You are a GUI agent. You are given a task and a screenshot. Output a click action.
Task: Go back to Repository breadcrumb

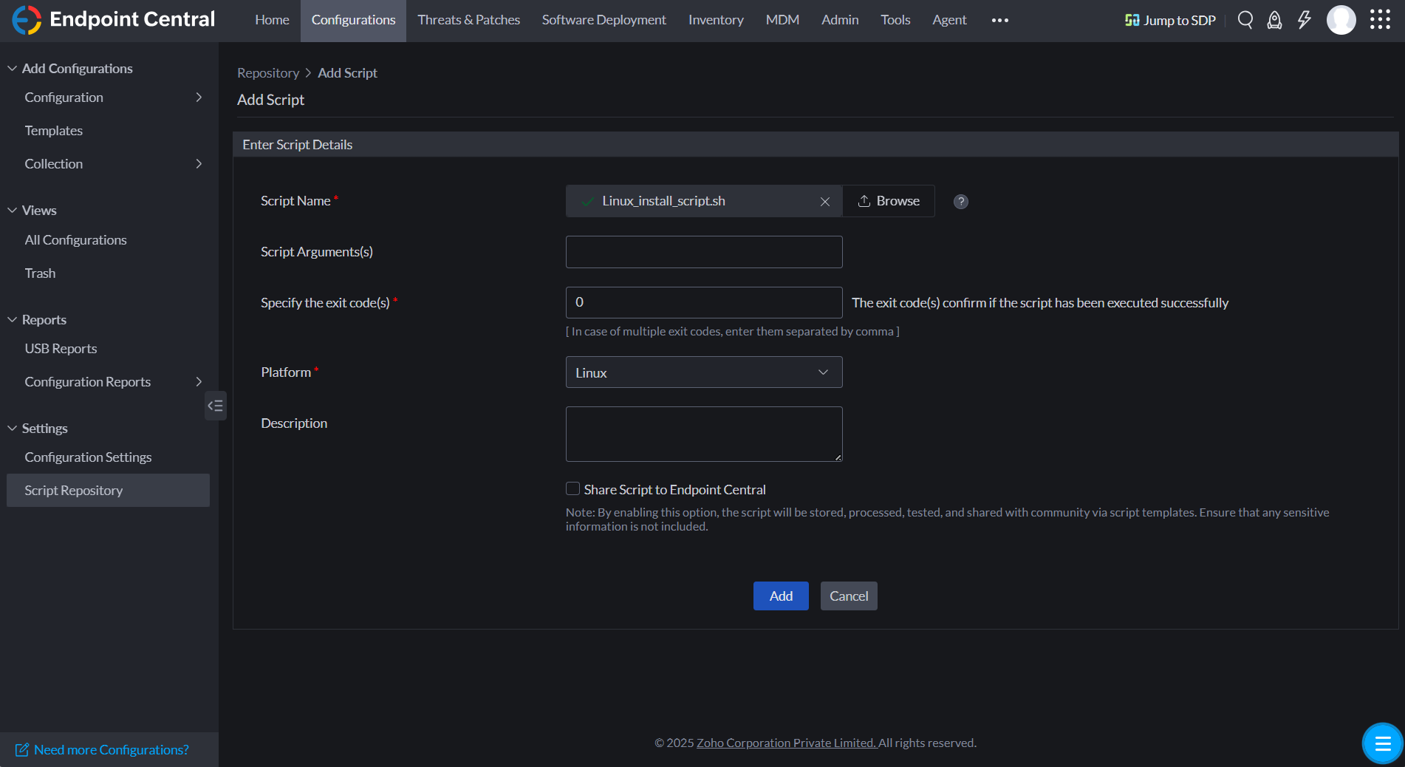click(x=268, y=73)
